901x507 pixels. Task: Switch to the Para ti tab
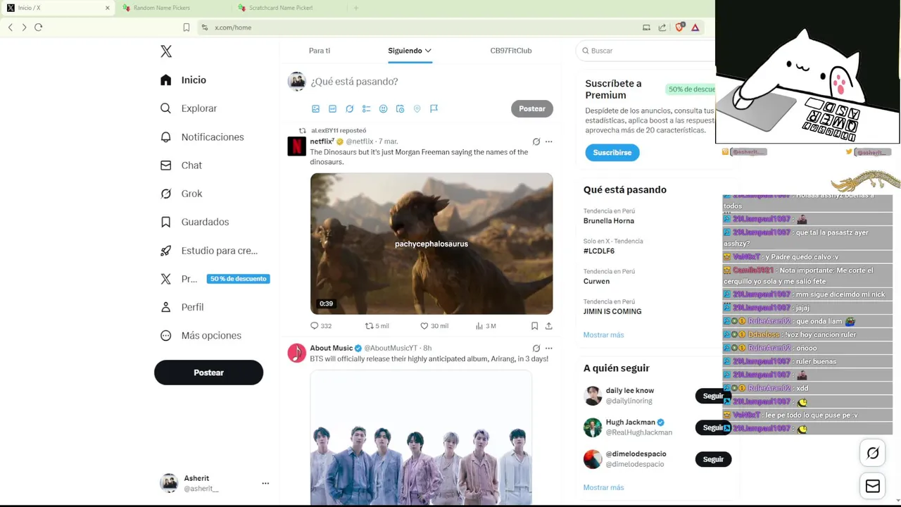320,51
